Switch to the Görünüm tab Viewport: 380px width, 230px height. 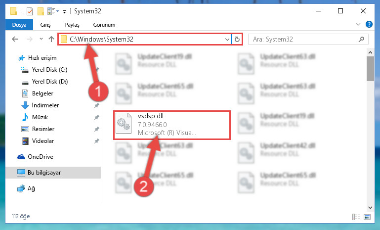[104, 25]
